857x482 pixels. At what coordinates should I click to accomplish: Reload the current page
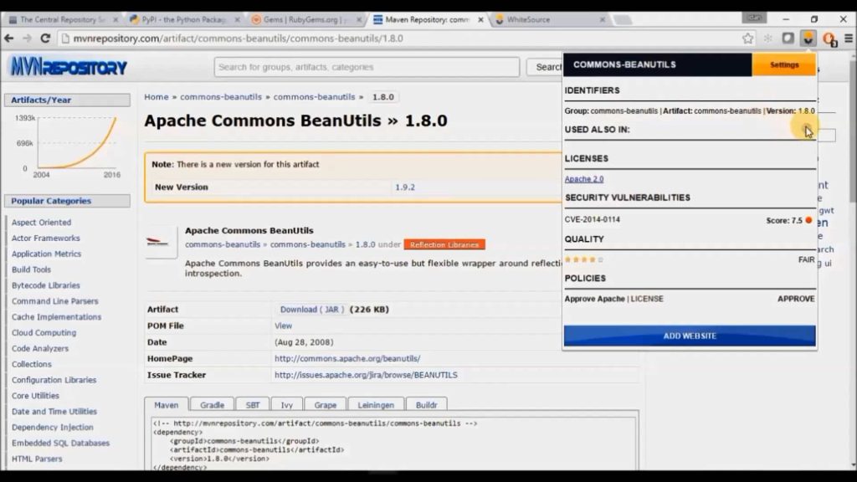click(x=45, y=38)
